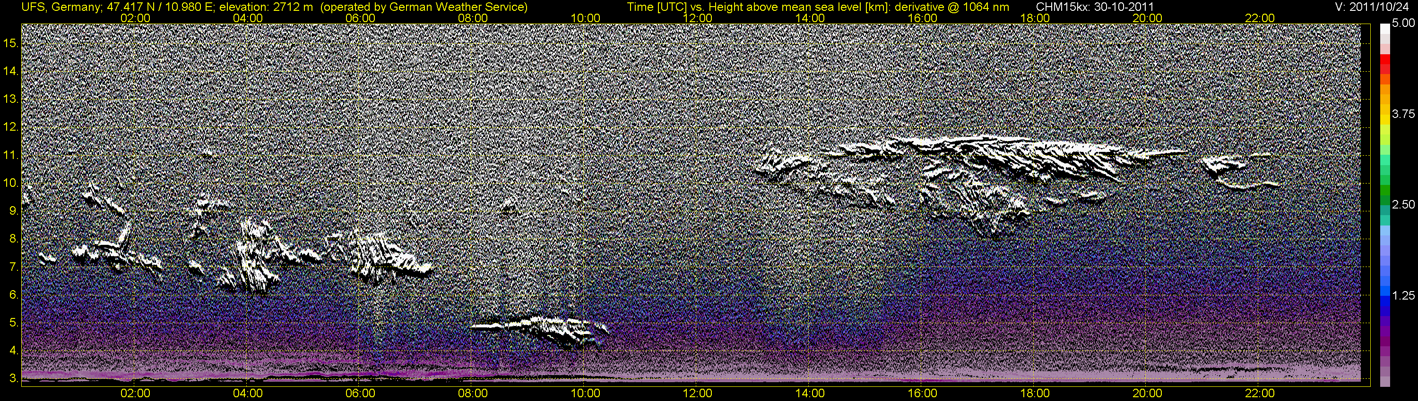The width and height of the screenshot is (1418, 401).
Task: Click the '06:00' label on the top time axis
Action: point(360,18)
